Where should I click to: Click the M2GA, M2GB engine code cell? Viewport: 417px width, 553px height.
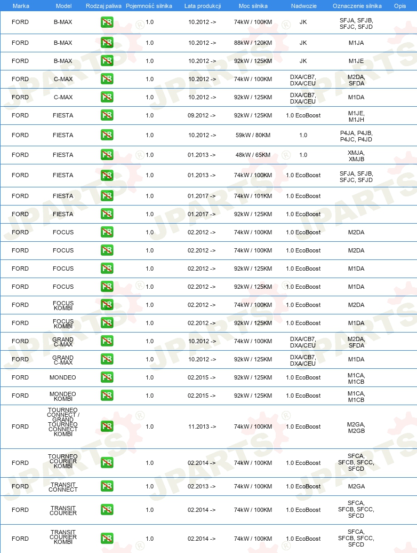(x=356, y=428)
